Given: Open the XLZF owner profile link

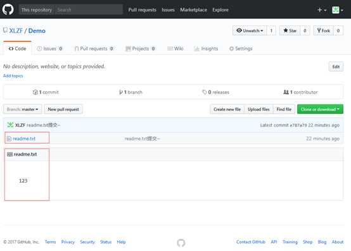Looking at the screenshot, I should coord(16,30).
